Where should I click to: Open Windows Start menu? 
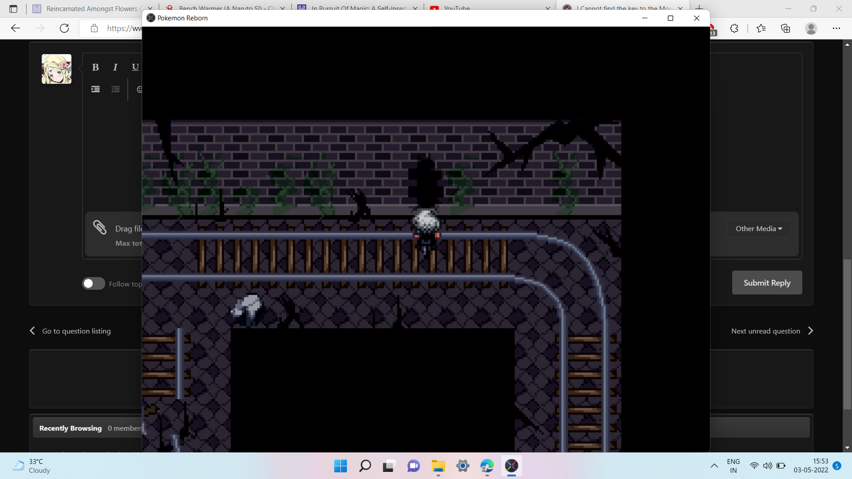pyautogui.click(x=340, y=466)
